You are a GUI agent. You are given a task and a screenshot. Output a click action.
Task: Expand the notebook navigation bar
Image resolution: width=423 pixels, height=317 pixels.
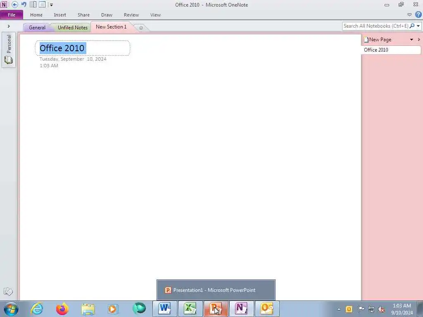[9, 26]
